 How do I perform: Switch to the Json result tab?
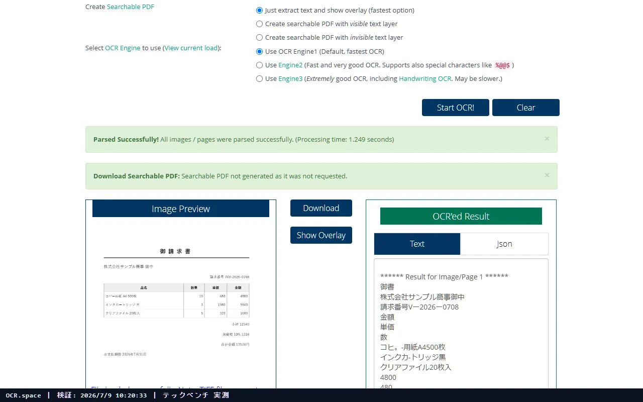point(504,244)
